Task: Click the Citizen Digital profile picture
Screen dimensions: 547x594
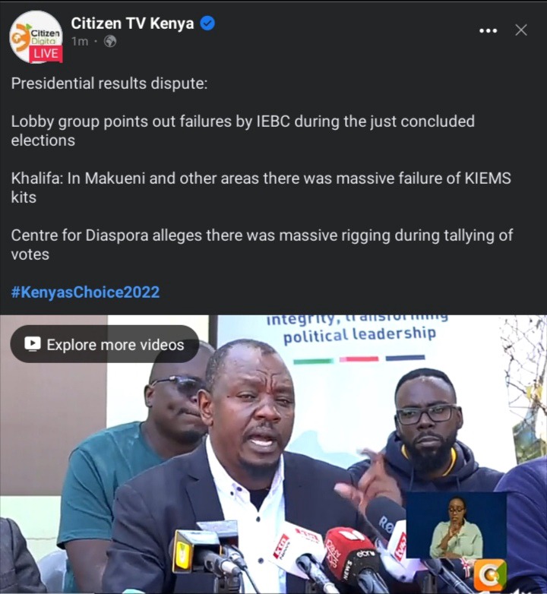Action: [x=36, y=36]
